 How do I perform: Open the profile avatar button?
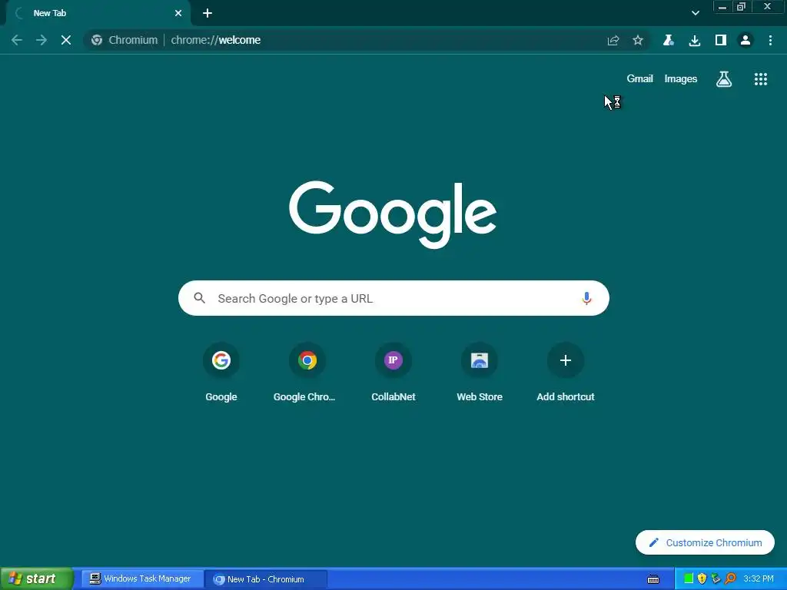[x=745, y=40]
